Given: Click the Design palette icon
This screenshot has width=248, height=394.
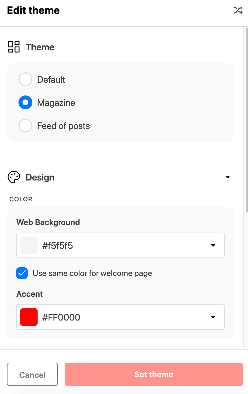Looking at the screenshot, I should (14, 177).
